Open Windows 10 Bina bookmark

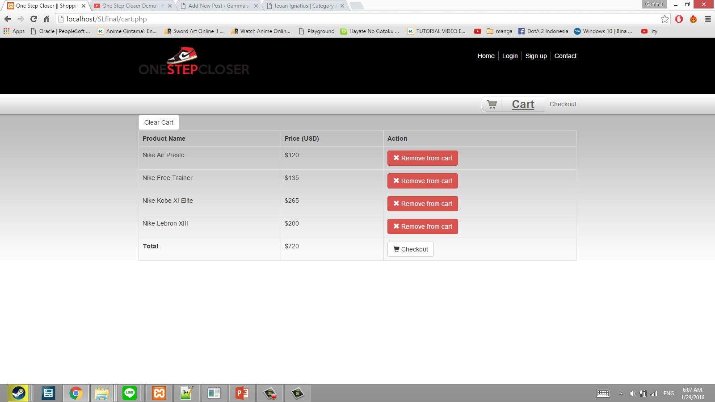(x=603, y=31)
